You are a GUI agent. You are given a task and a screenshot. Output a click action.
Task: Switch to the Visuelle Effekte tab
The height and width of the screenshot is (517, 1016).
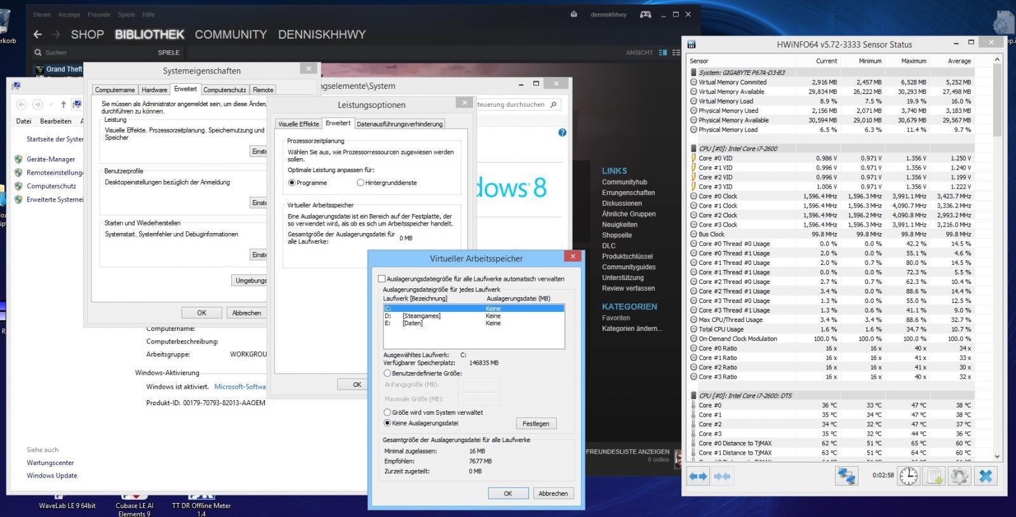click(x=298, y=124)
